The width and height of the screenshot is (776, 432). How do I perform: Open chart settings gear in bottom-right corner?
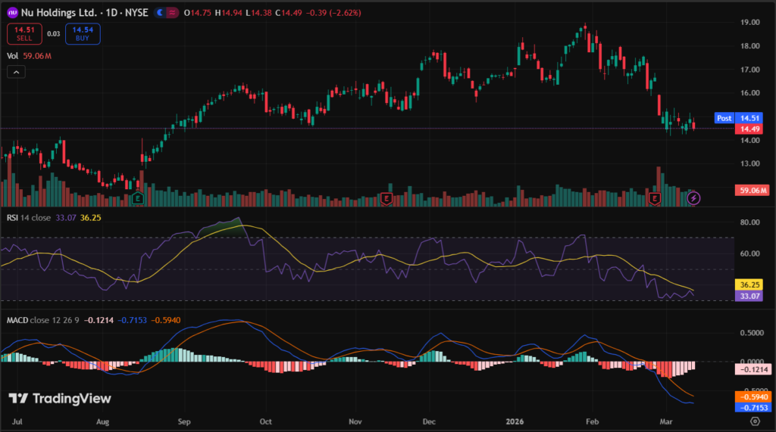pyautogui.click(x=755, y=421)
